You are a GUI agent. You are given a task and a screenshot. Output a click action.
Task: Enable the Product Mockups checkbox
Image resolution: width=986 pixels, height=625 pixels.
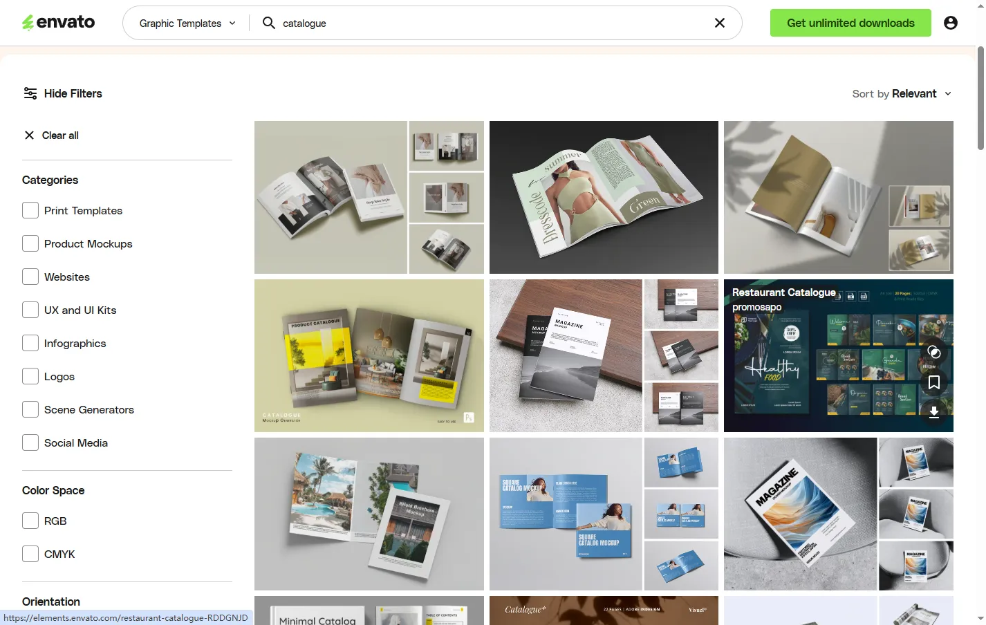30,243
